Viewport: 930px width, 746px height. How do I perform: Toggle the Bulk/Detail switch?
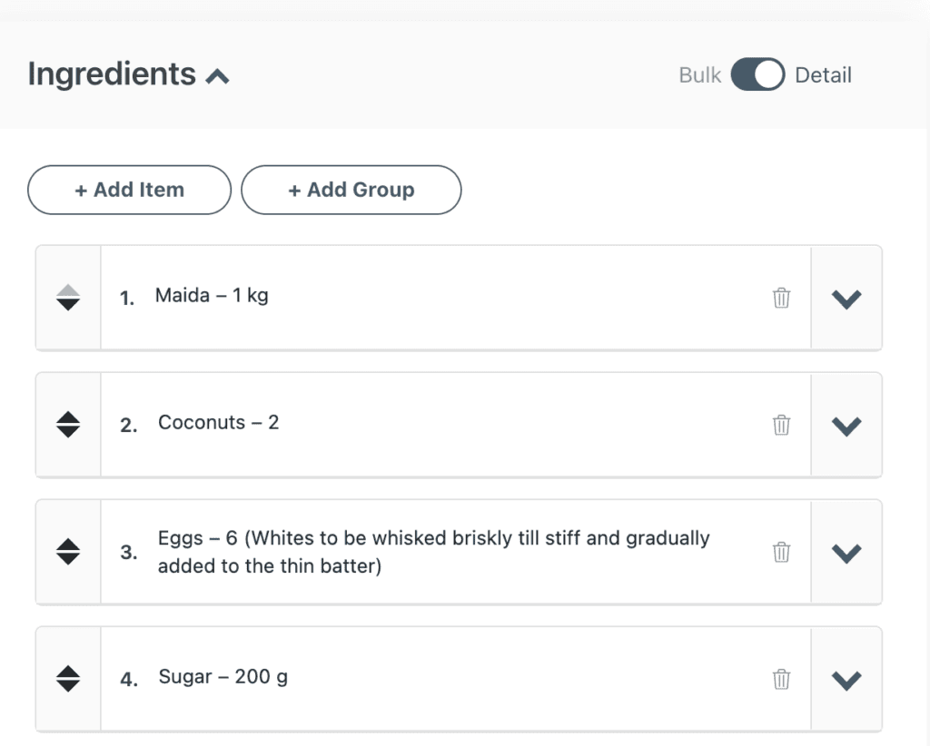757,75
